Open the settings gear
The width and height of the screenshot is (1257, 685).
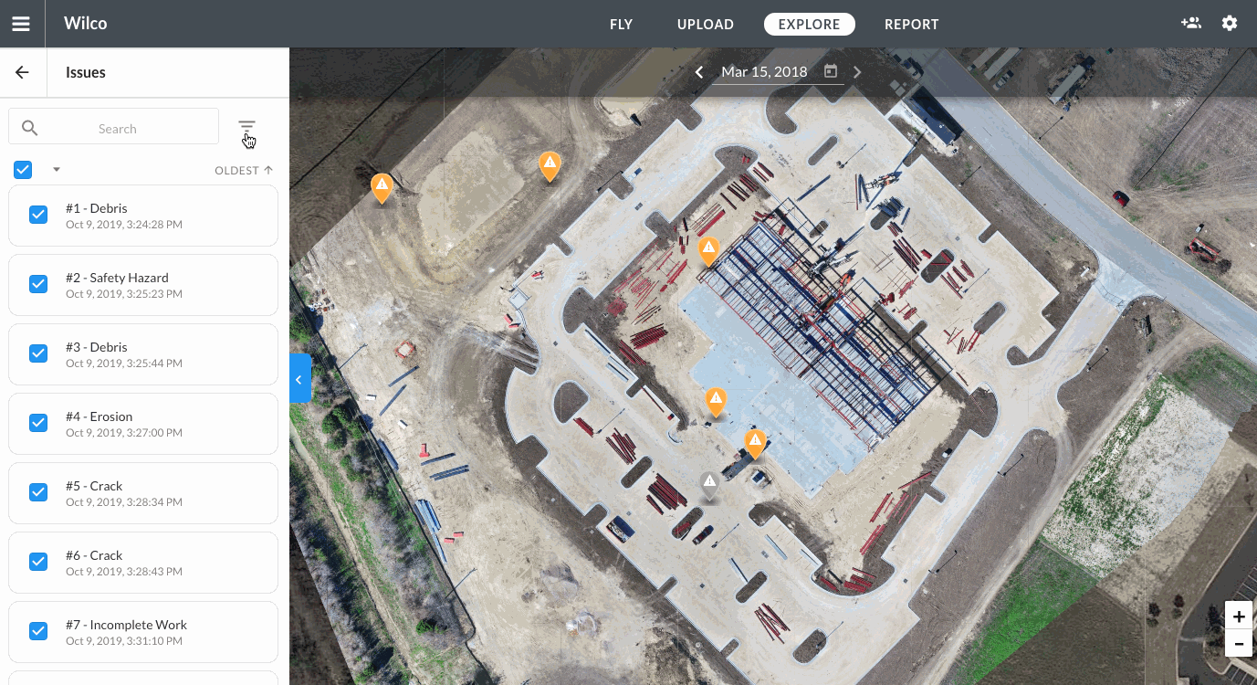(x=1230, y=23)
